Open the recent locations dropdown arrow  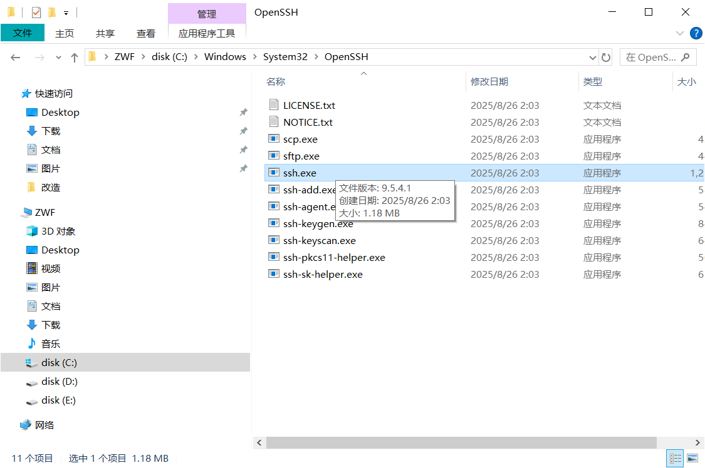click(x=58, y=58)
